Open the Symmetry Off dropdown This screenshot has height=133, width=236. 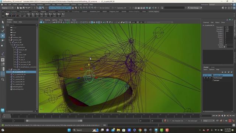pos(122,8)
